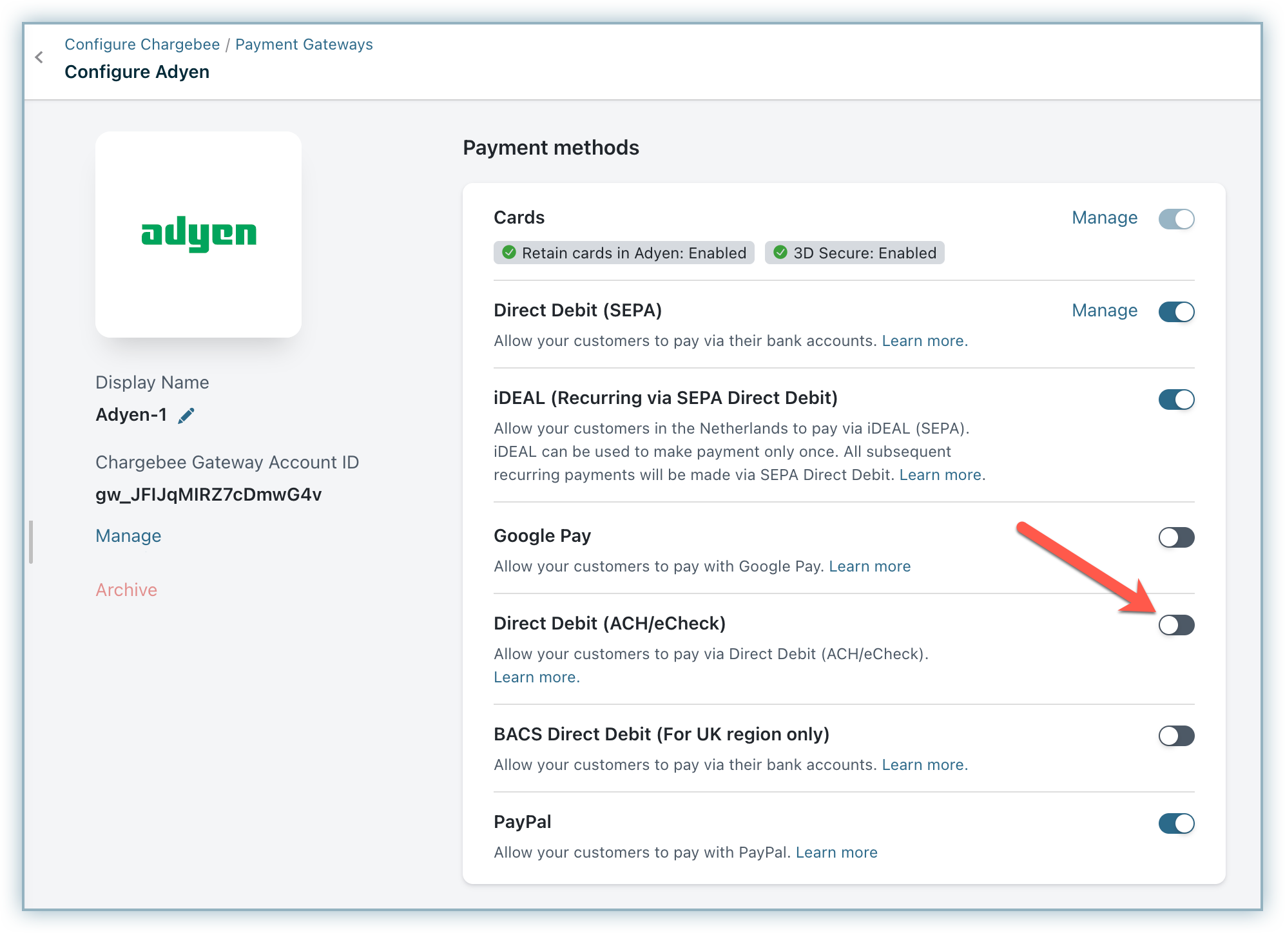This screenshot has height=933, width=1285.
Task: Click Retain cards in Adyen: Enabled badge
Action: tap(624, 253)
